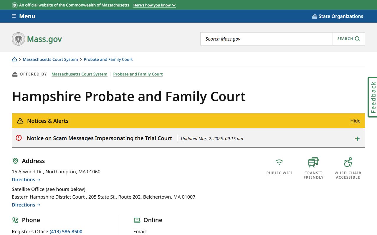Click the Updated Mar. 2, 2026 timestamp
Image resolution: width=377 pixels, height=235 pixels.
212,139
